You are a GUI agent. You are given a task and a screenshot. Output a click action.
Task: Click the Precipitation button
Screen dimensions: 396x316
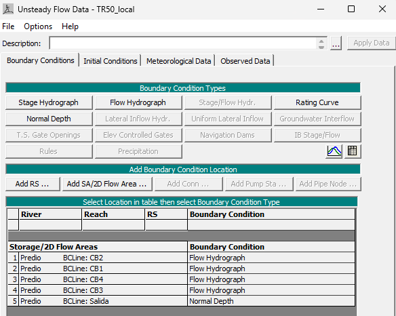click(138, 151)
